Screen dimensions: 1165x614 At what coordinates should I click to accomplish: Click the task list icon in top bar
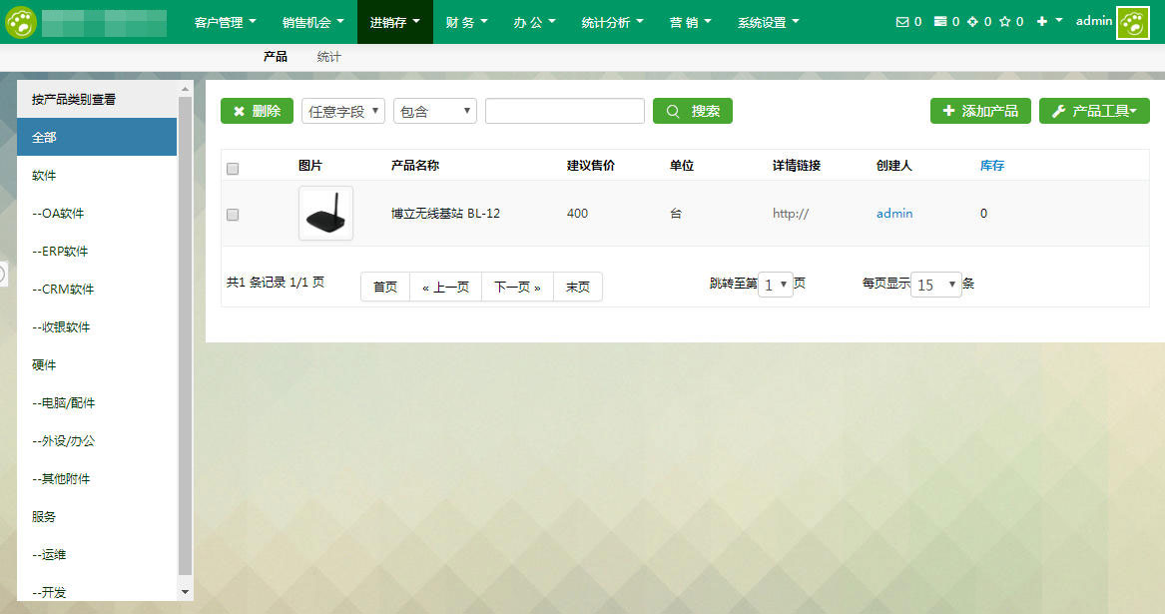pyautogui.click(x=940, y=21)
